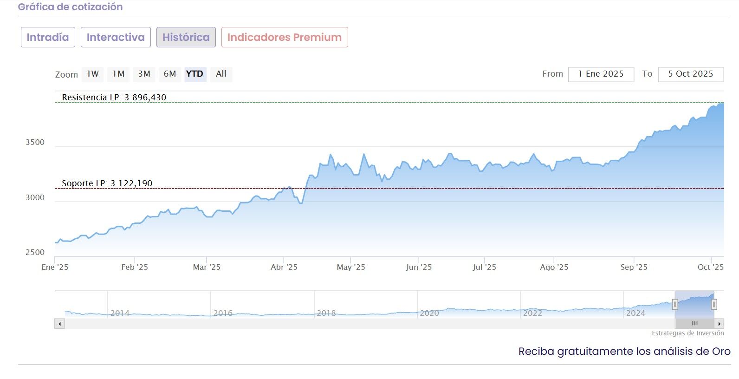Click the 2020 area in navigator timeline

point(429,313)
